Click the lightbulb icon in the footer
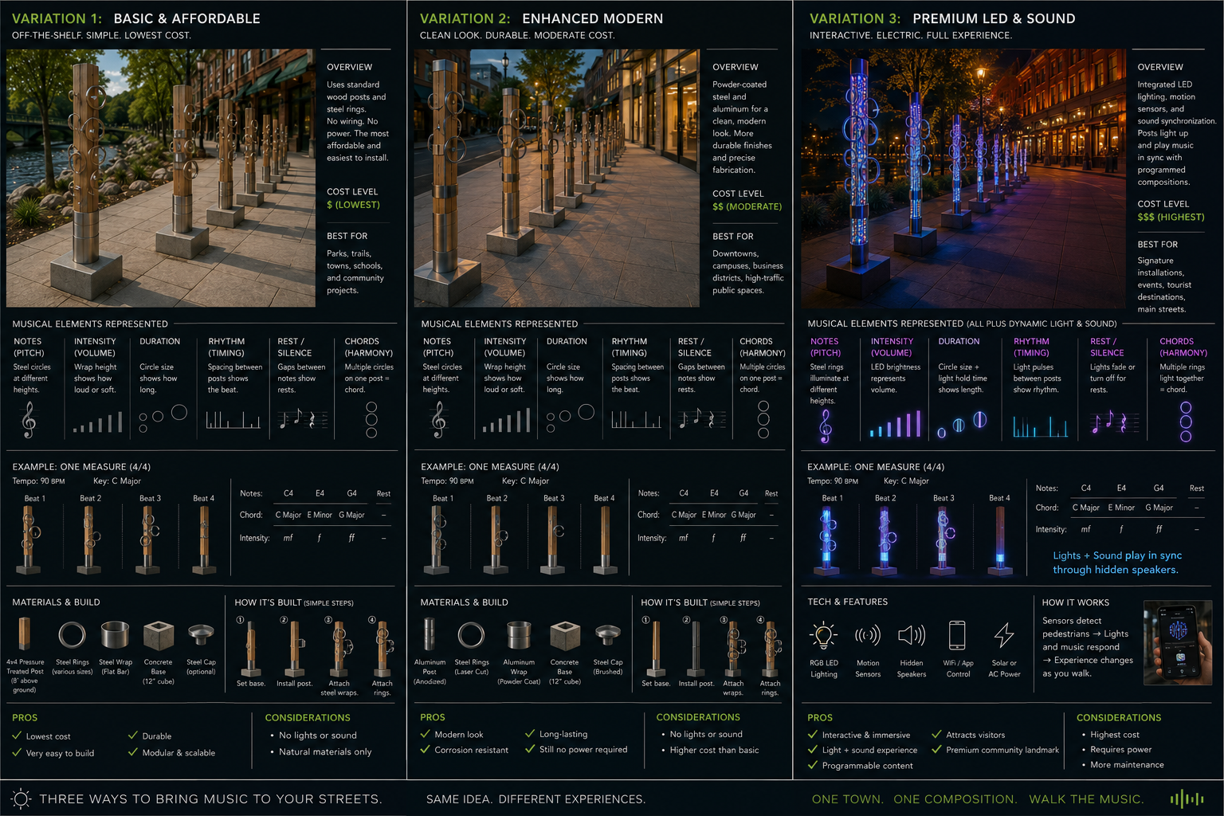 point(22,798)
